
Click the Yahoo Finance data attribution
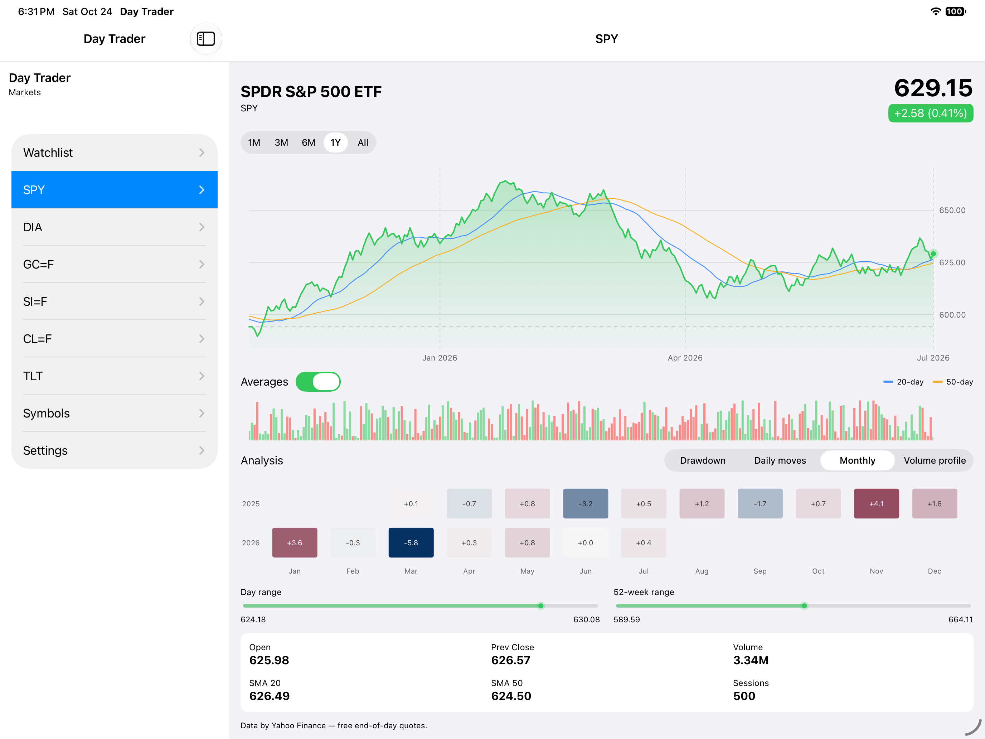[334, 726]
